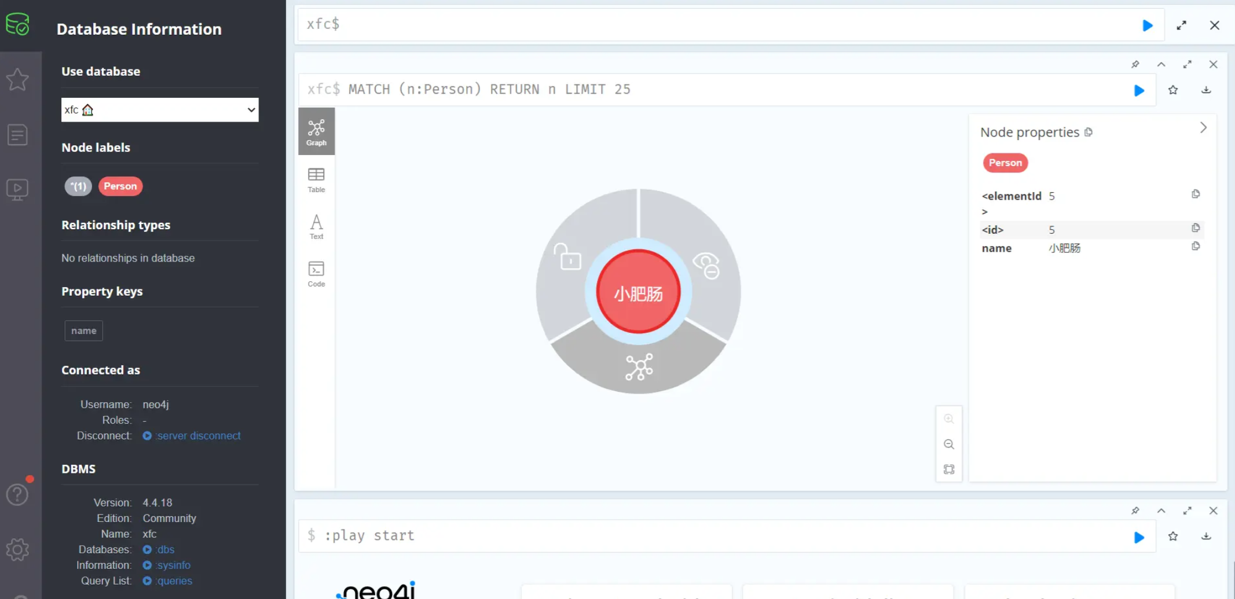Switch to Text view tab

tap(316, 226)
